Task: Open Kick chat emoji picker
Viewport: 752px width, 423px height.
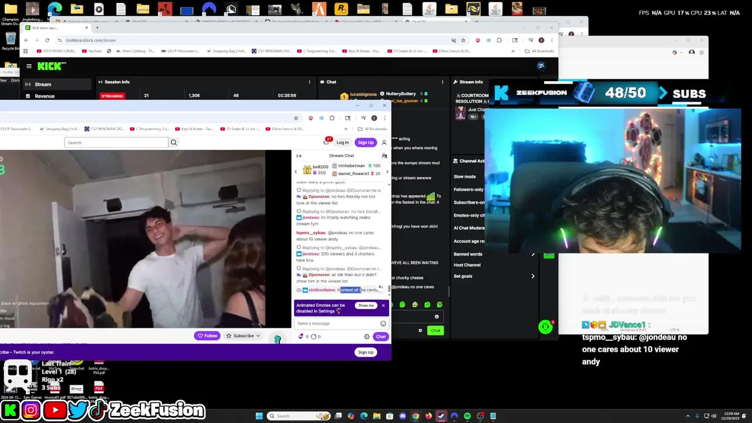Action: click(x=437, y=317)
